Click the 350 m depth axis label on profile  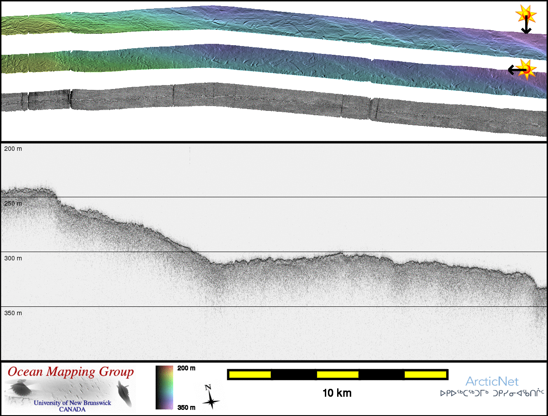pos(13,313)
